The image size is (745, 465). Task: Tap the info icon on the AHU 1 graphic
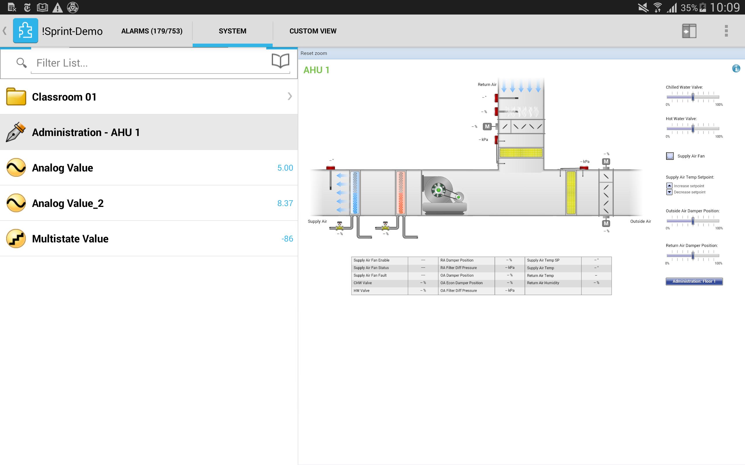click(736, 68)
